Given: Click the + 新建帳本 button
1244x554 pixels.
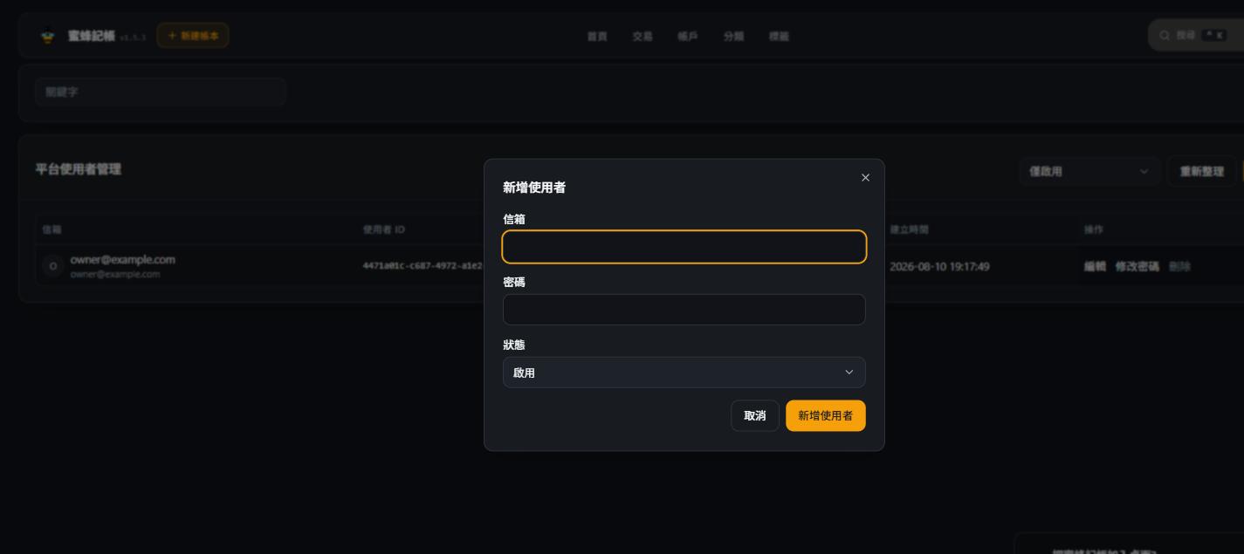Looking at the screenshot, I should (x=193, y=36).
